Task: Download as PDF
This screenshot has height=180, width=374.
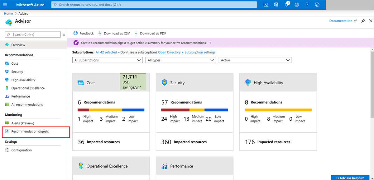Action: point(150,33)
